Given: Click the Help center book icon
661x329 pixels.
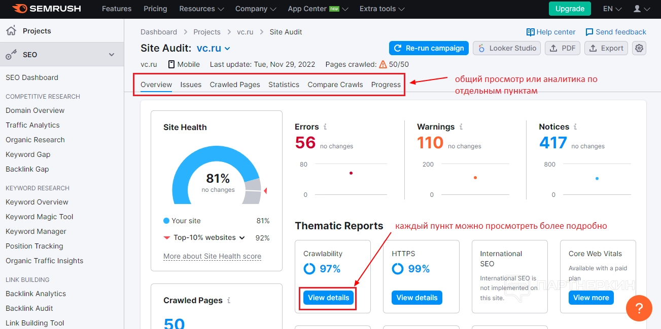Looking at the screenshot, I should (531, 32).
